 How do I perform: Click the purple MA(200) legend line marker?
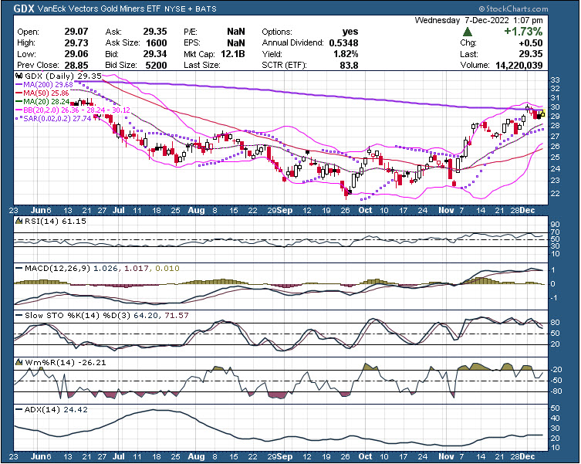19,85
